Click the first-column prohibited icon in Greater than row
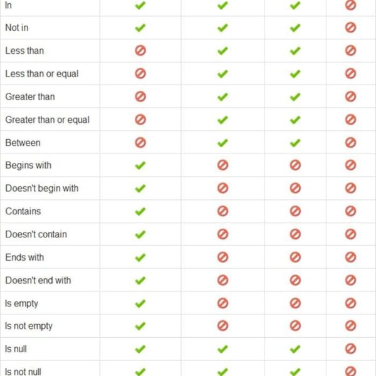This screenshot has width=376, height=376. coord(140,97)
